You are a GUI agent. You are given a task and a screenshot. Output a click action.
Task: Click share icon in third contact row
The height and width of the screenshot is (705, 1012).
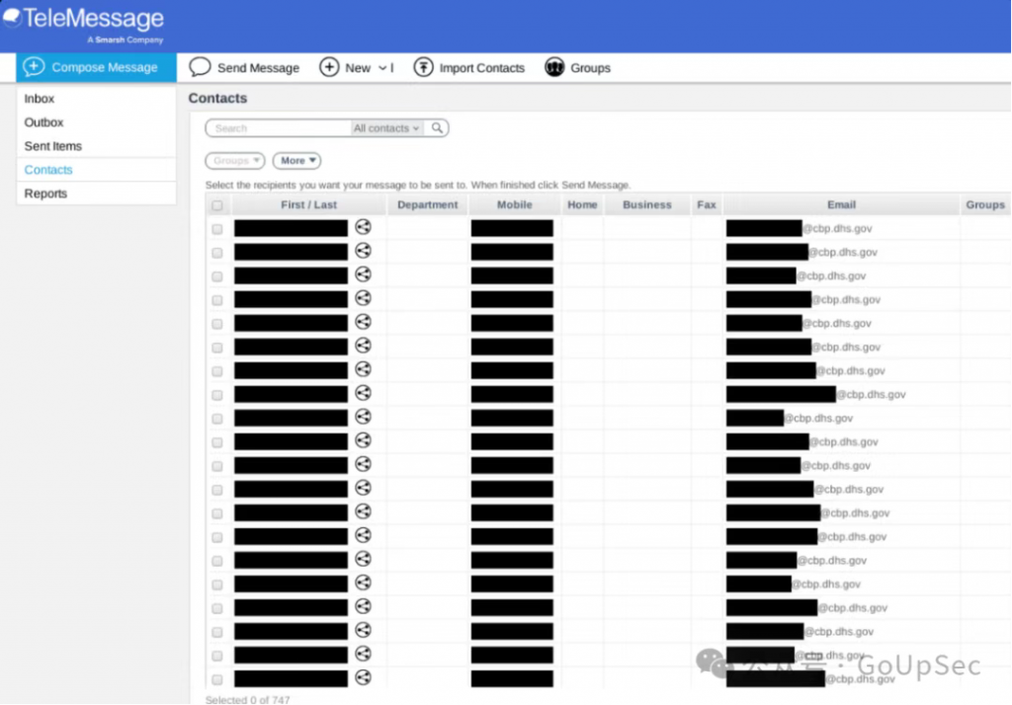tap(364, 274)
